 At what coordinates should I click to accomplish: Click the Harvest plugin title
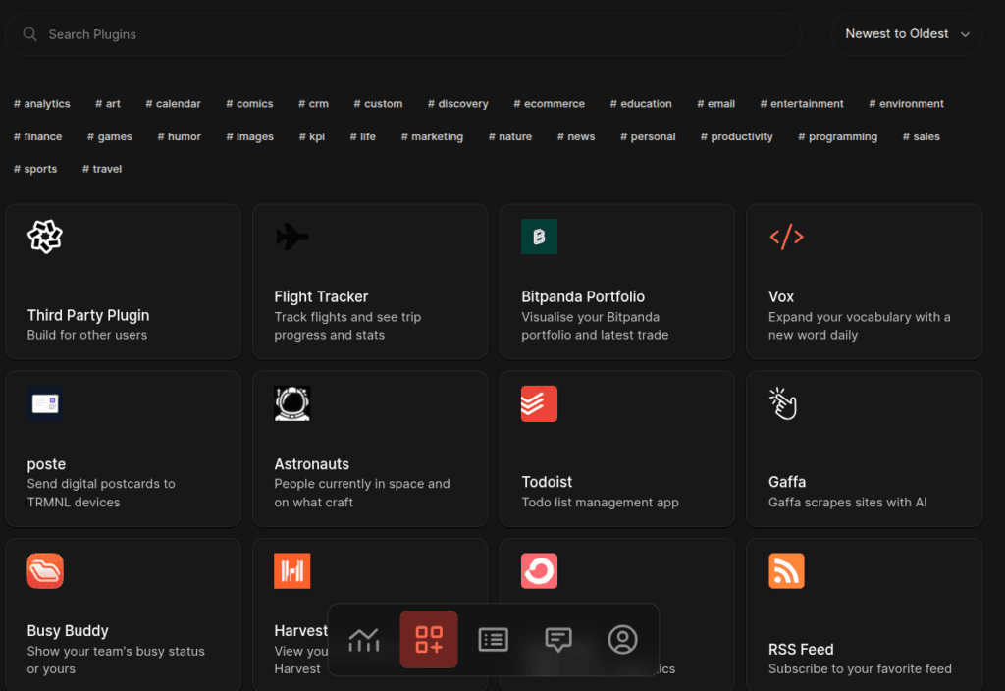pyautogui.click(x=300, y=631)
